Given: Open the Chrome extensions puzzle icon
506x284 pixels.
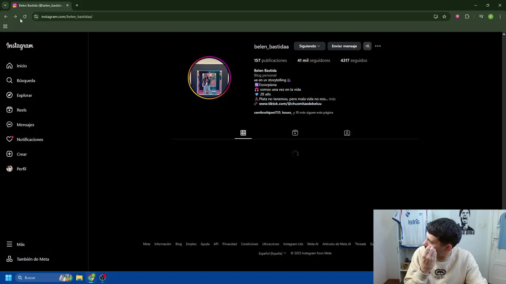Looking at the screenshot, I should click(467, 17).
